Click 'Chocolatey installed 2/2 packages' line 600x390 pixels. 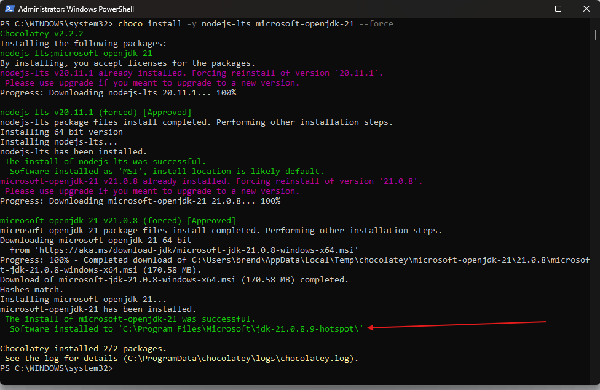click(84, 348)
